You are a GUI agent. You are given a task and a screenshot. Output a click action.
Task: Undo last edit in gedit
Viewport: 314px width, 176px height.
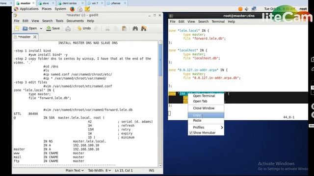click(84, 28)
